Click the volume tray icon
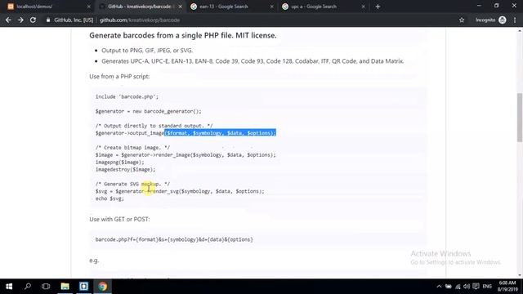The image size is (523, 294). coord(467,287)
